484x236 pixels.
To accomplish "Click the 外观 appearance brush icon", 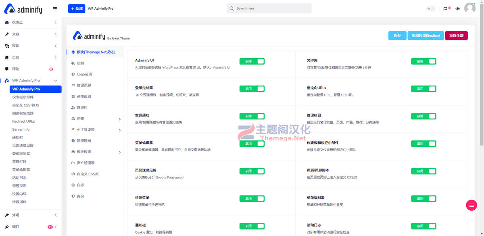I will (7, 215).
